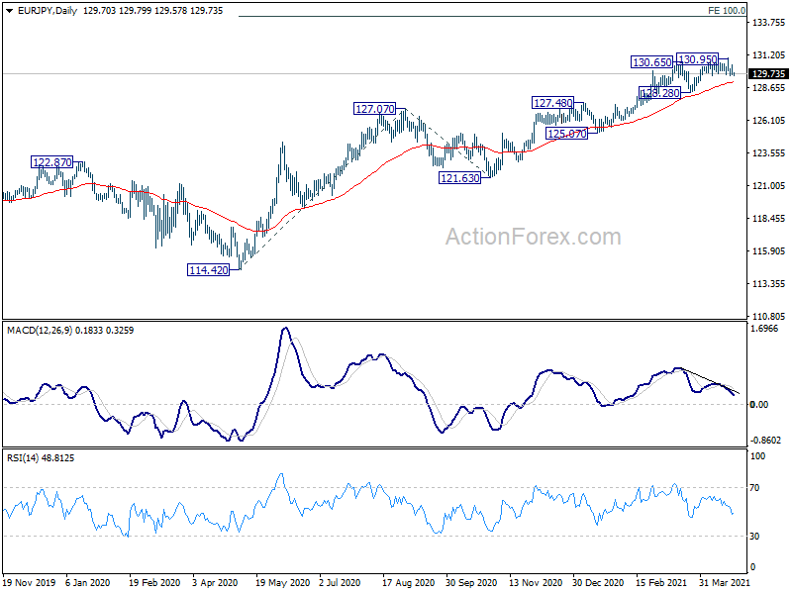The height and width of the screenshot is (594, 792).
Task: Click the current price tag 129.735
Action: coord(768,73)
